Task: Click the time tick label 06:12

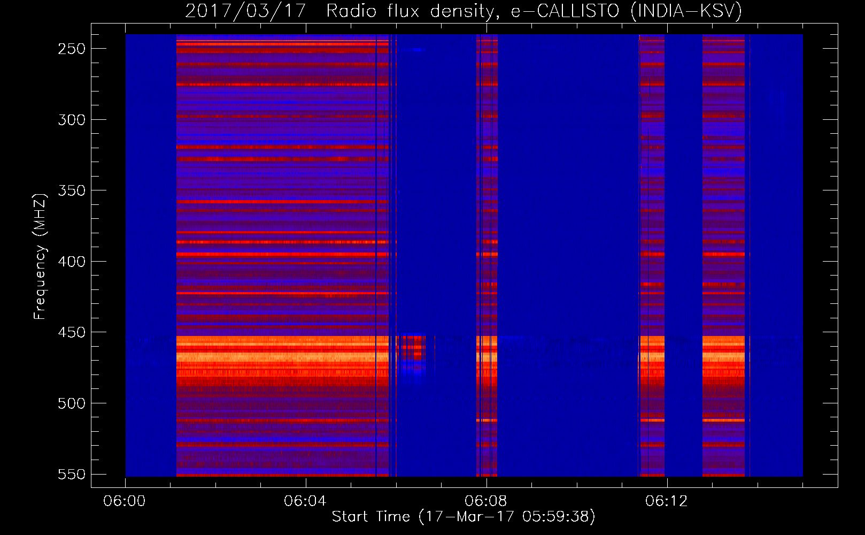Action: [667, 501]
